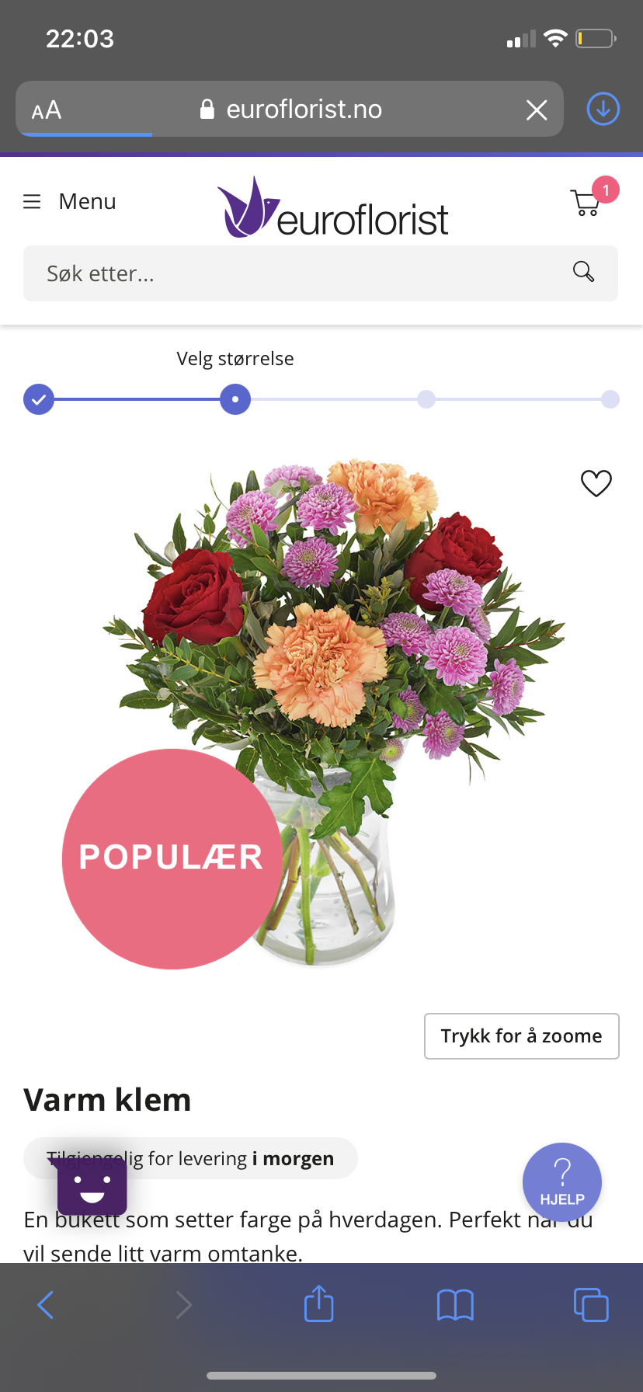Jump to the third progress step
The width and height of the screenshot is (643, 1392).
pos(426,399)
